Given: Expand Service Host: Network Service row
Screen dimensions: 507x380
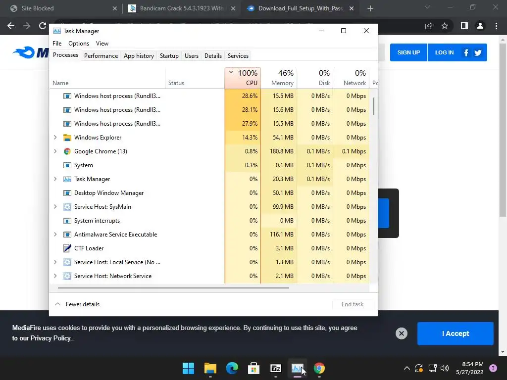Looking at the screenshot, I should (x=55, y=276).
